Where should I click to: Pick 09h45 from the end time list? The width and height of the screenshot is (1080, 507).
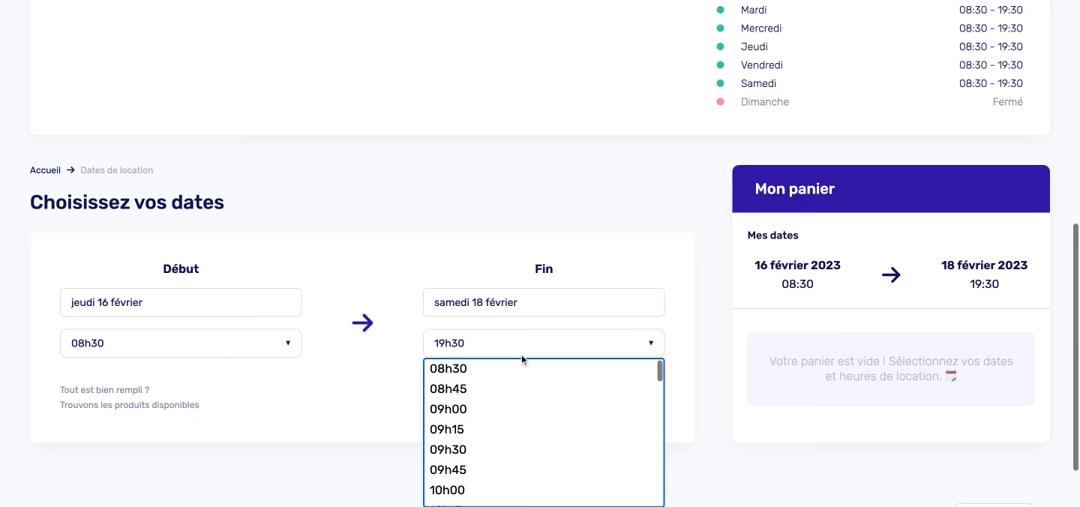click(x=539, y=470)
